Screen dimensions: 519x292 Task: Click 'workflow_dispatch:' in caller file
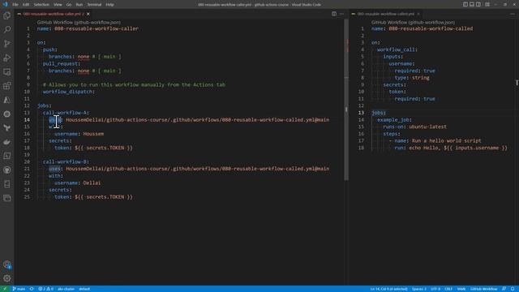[69, 92]
